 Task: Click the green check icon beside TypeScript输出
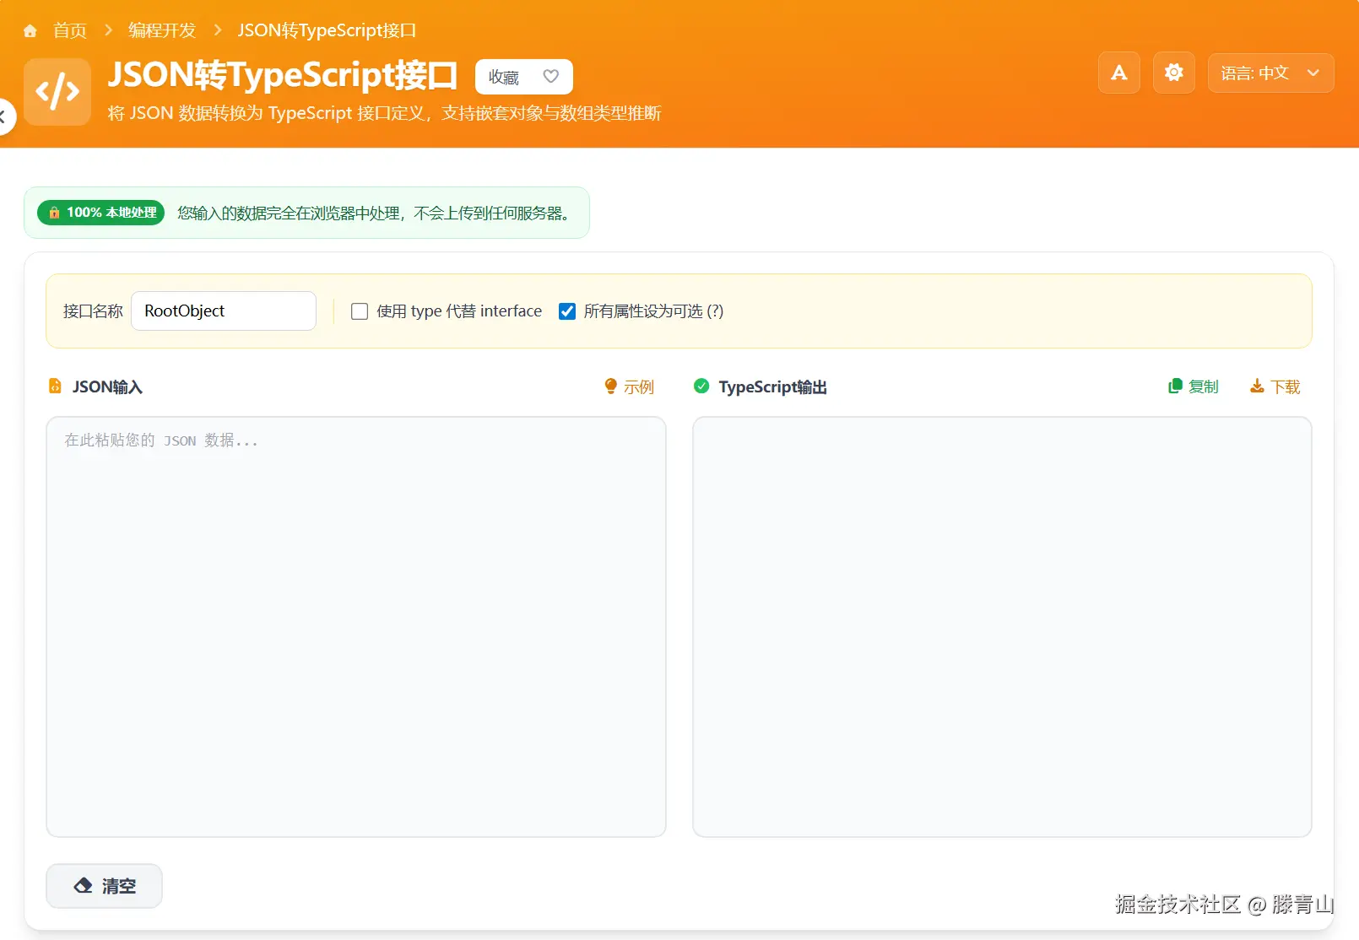702,386
